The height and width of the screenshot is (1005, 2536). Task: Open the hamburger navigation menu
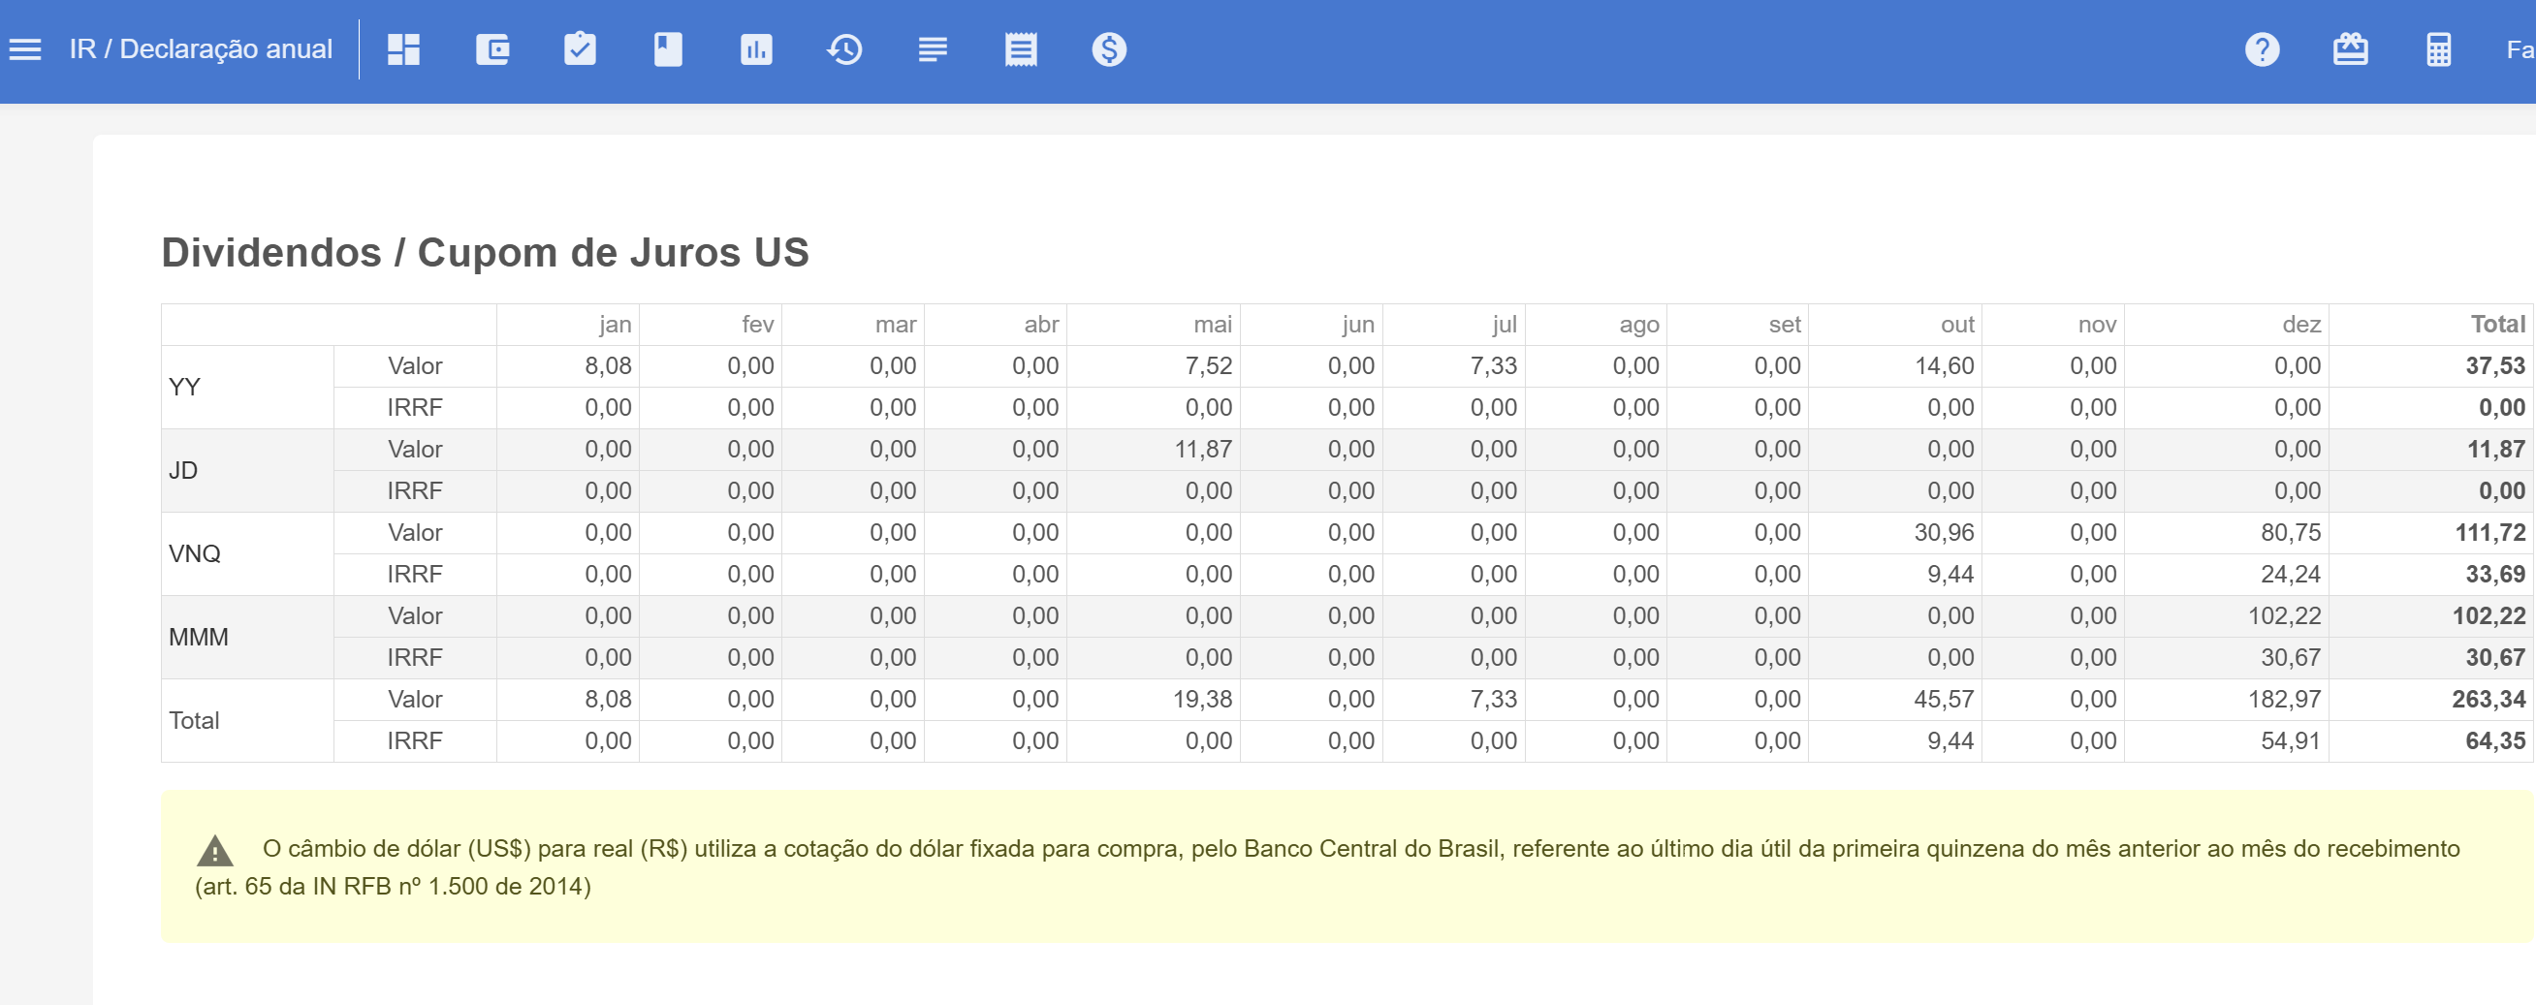[25, 49]
